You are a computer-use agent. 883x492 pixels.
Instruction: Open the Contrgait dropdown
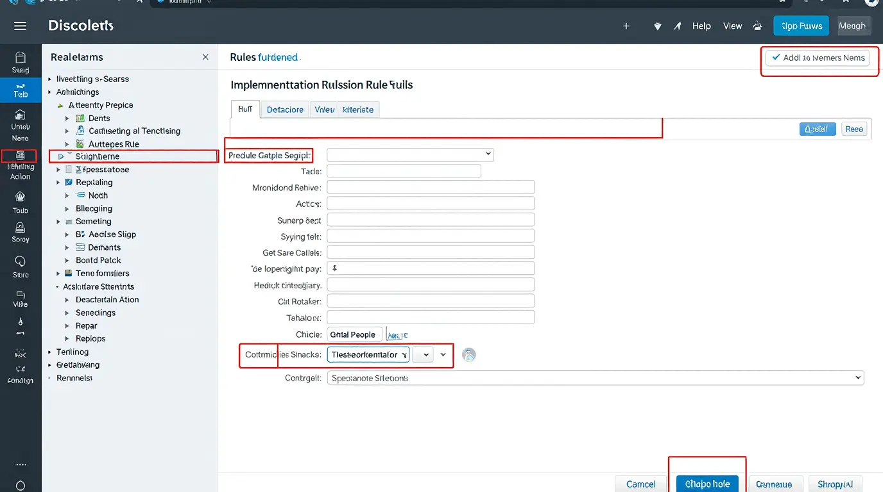(x=596, y=378)
